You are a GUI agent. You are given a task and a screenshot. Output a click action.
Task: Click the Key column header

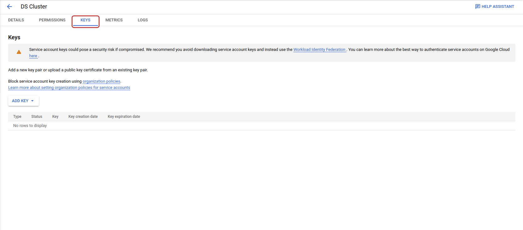[x=55, y=117]
